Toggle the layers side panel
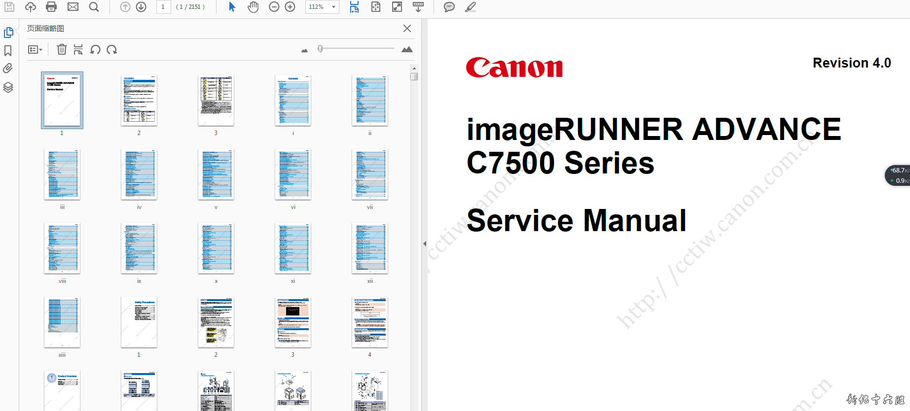 pyautogui.click(x=8, y=87)
